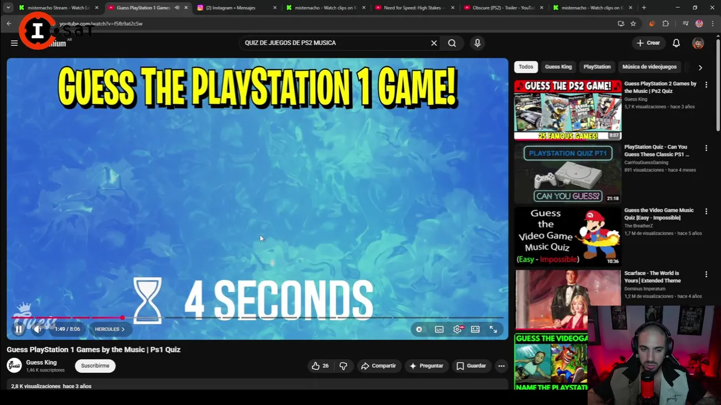Click the page vertical scrollbar
The width and height of the screenshot is (721, 405).
718,84
